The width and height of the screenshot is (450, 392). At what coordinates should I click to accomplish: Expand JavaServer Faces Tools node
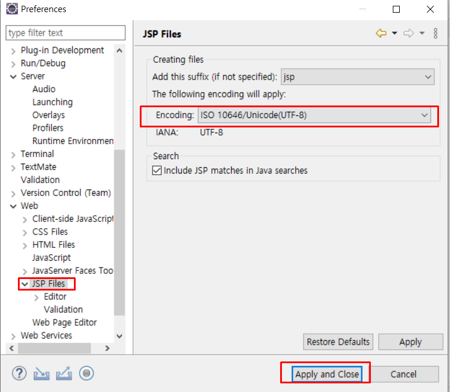point(25,272)
